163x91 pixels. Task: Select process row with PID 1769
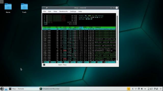(x=79, y=60)
